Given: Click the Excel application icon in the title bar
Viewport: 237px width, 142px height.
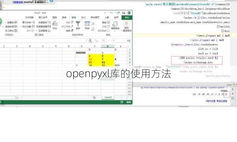Looking at the screenshot, I should 129,13.
